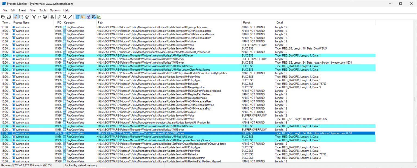The image size is (417, 168).
Task: Click the Save events disk icon
Action: click(x=9, y=17)
